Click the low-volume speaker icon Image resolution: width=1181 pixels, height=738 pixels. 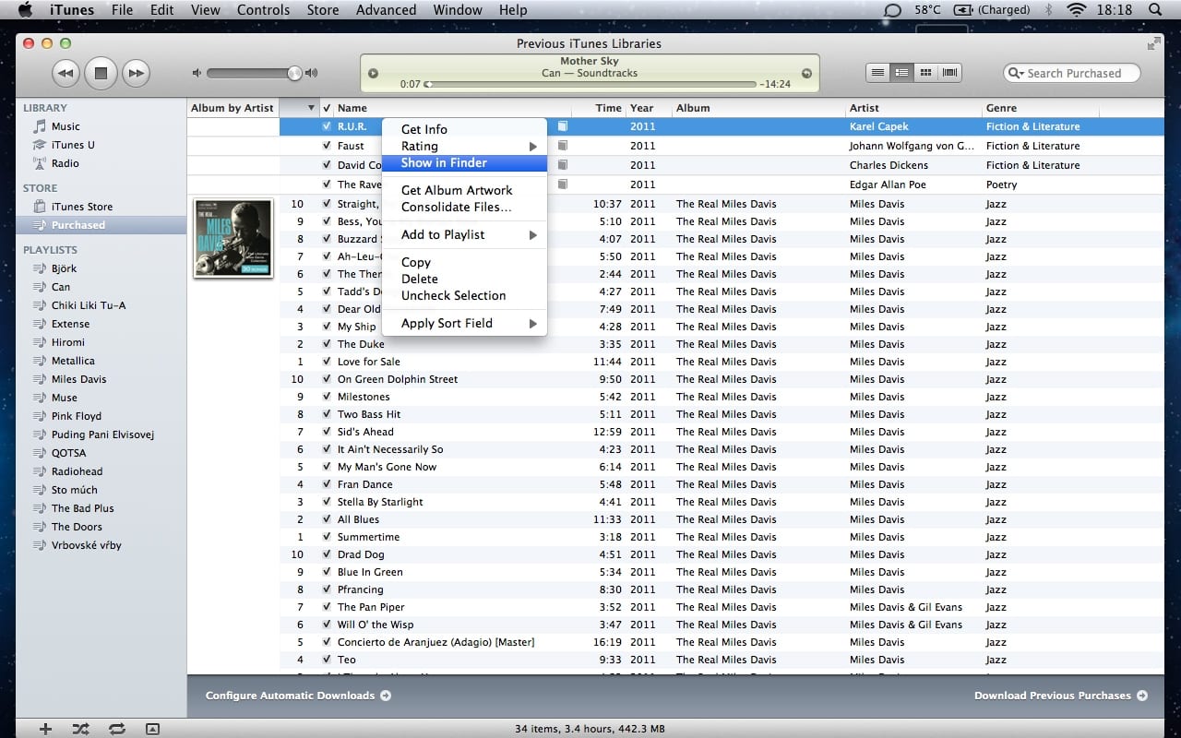[x=197, y=73]
